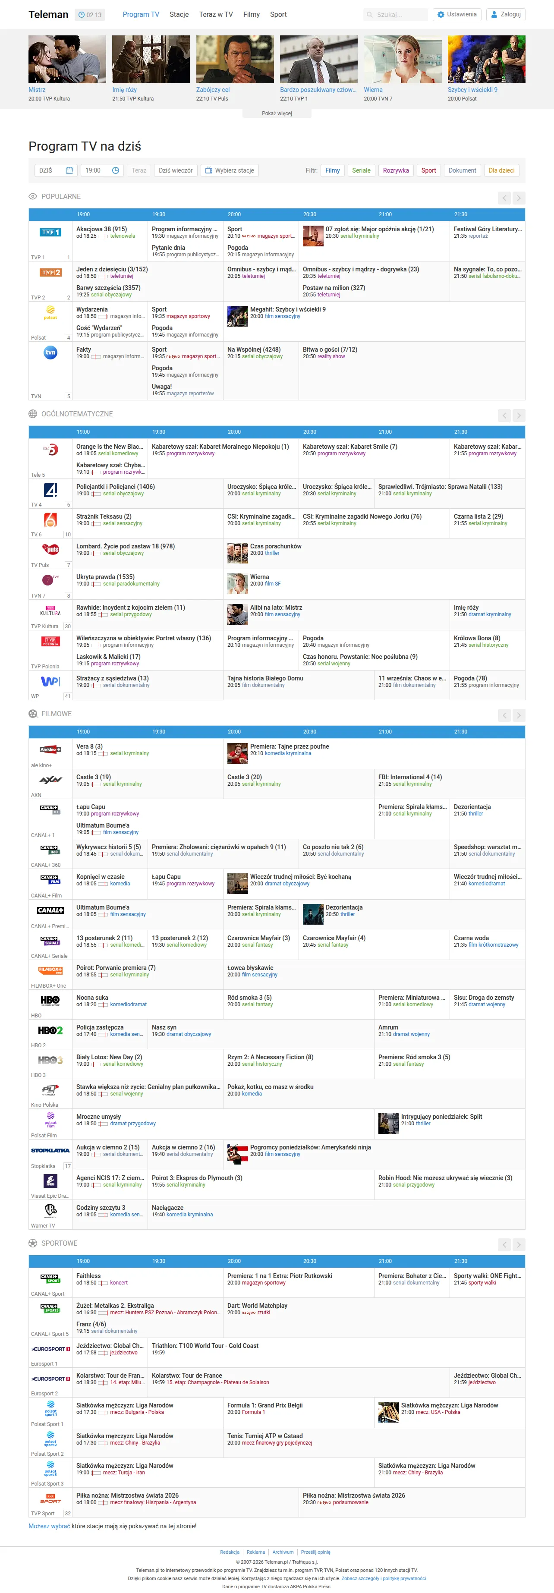Open the TV 4 channel logo

[x=50, y=490]
